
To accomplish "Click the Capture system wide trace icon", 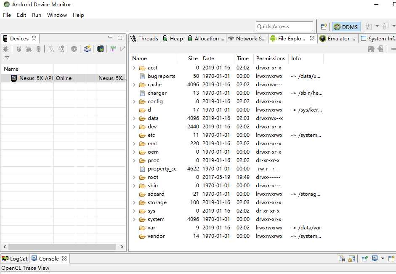I will click(x=113, y=49).
